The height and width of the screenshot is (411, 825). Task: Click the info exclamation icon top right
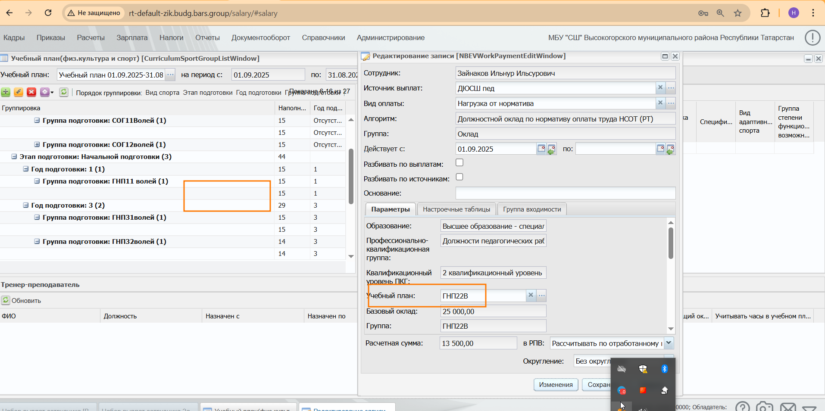click(x=812, y=38)
